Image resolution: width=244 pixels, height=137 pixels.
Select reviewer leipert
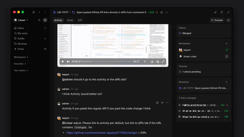click(x=185, y=50)
